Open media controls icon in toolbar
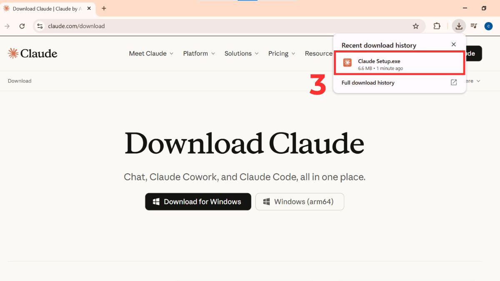500x281 pixels. (474, 26)
